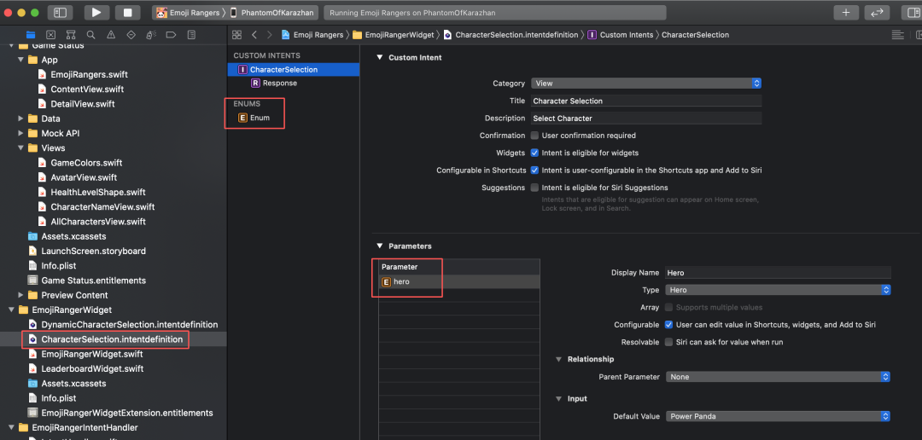The height and width of the screenshot is (440, 922).
Task: Uncheck Intent is eligible for widgets
Action: coord(534,153)
